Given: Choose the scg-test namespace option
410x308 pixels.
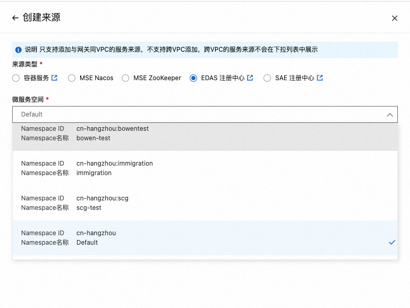Looking at the screenshot, I should coord(205,203).
